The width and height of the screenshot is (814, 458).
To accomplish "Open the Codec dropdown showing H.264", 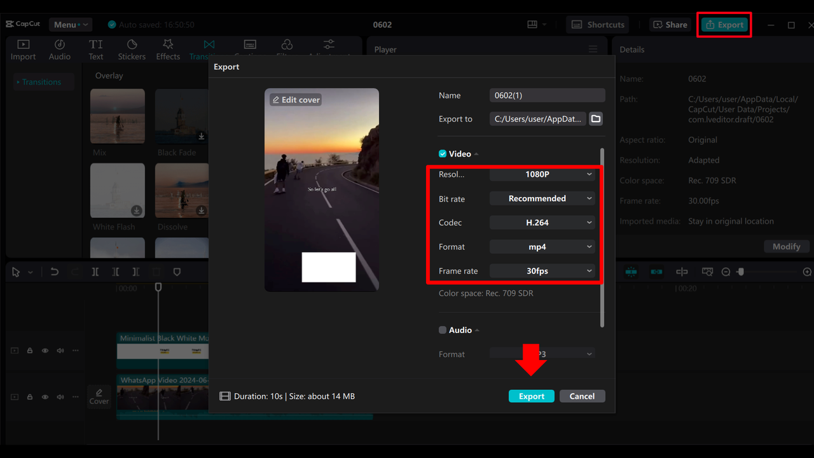I will (x=542, y=222).
